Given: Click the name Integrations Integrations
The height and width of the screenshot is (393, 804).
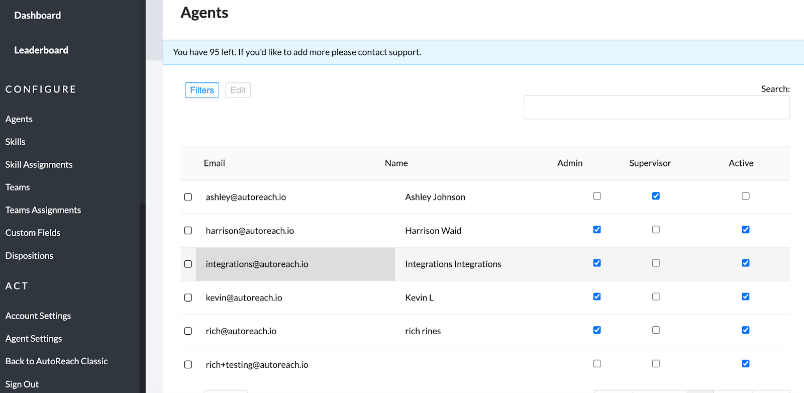Looking at the screenshot, I should (x=453, y=264).
